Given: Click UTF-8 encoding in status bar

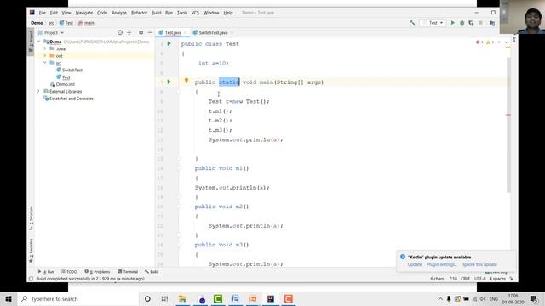Looking at the screenshot, I should tap(480, 279).
